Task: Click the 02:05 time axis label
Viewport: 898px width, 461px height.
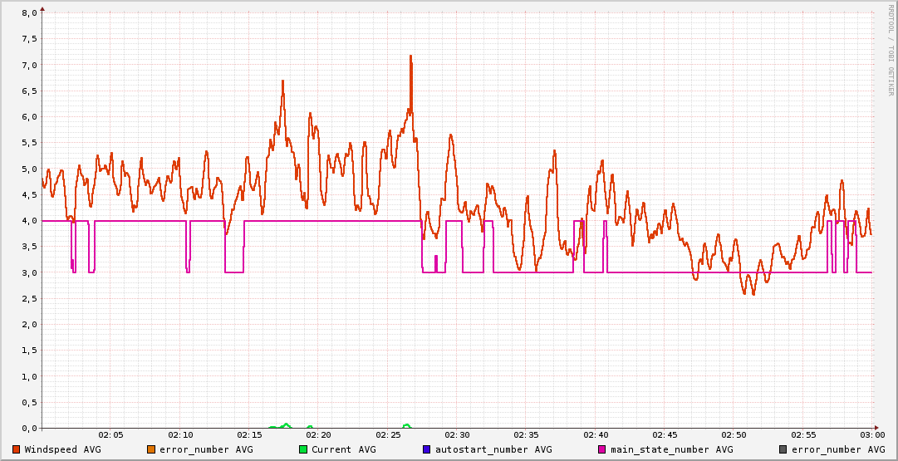Action: click(x=110, y=435)
